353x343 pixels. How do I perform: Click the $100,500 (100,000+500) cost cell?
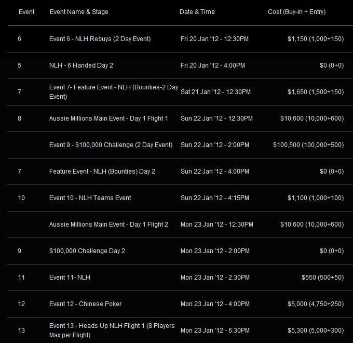click(x=308, y=144)
